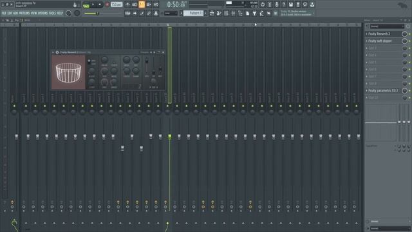Open the speech bubble info icon
This screenshot has width=412, height=232.
click(x=305, y=5)
